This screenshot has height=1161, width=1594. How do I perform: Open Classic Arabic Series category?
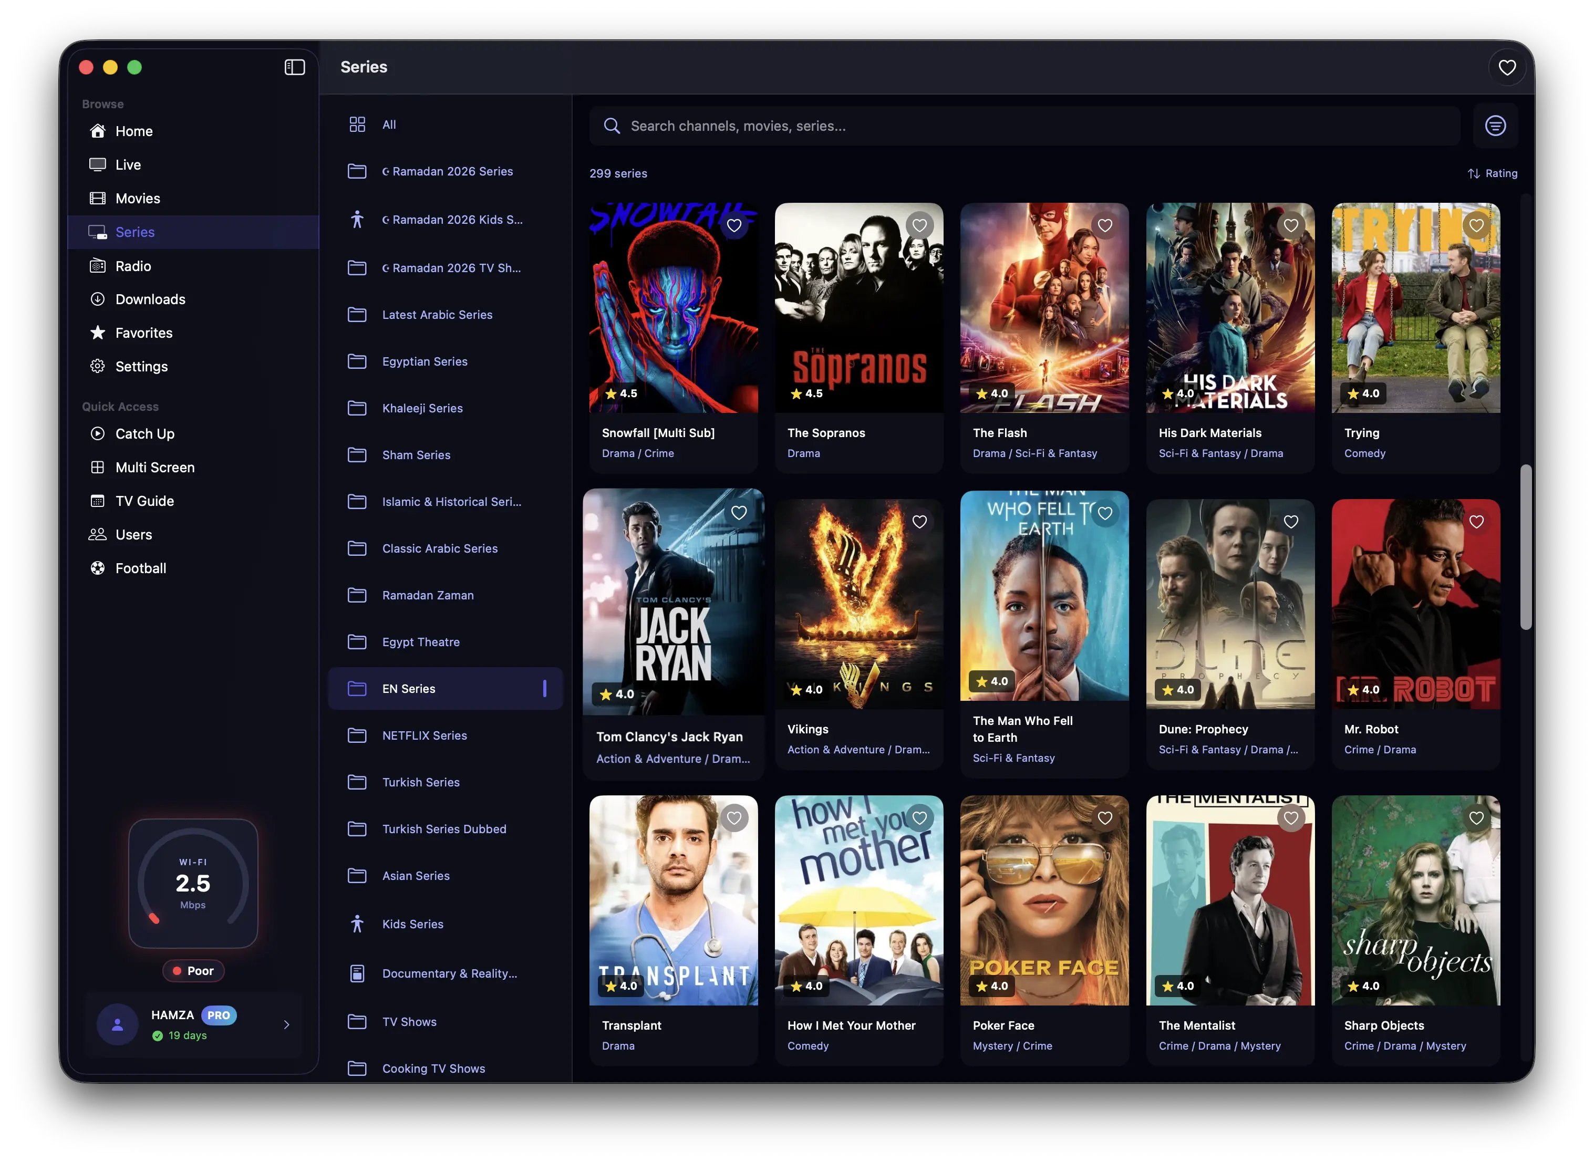coord(446,548)
